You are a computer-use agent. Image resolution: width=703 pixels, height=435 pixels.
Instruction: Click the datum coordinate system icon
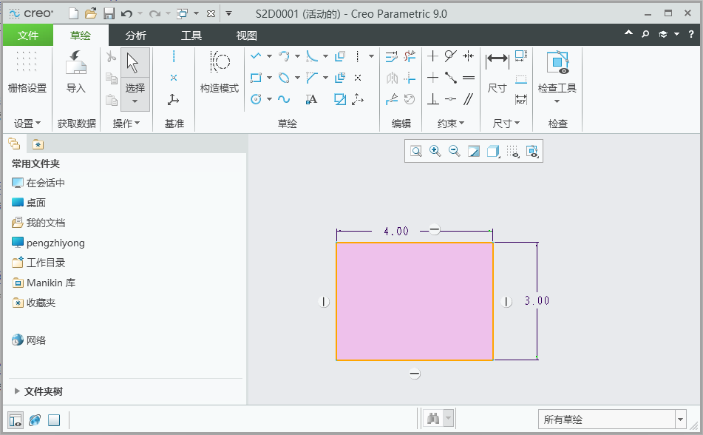[174, 99]
